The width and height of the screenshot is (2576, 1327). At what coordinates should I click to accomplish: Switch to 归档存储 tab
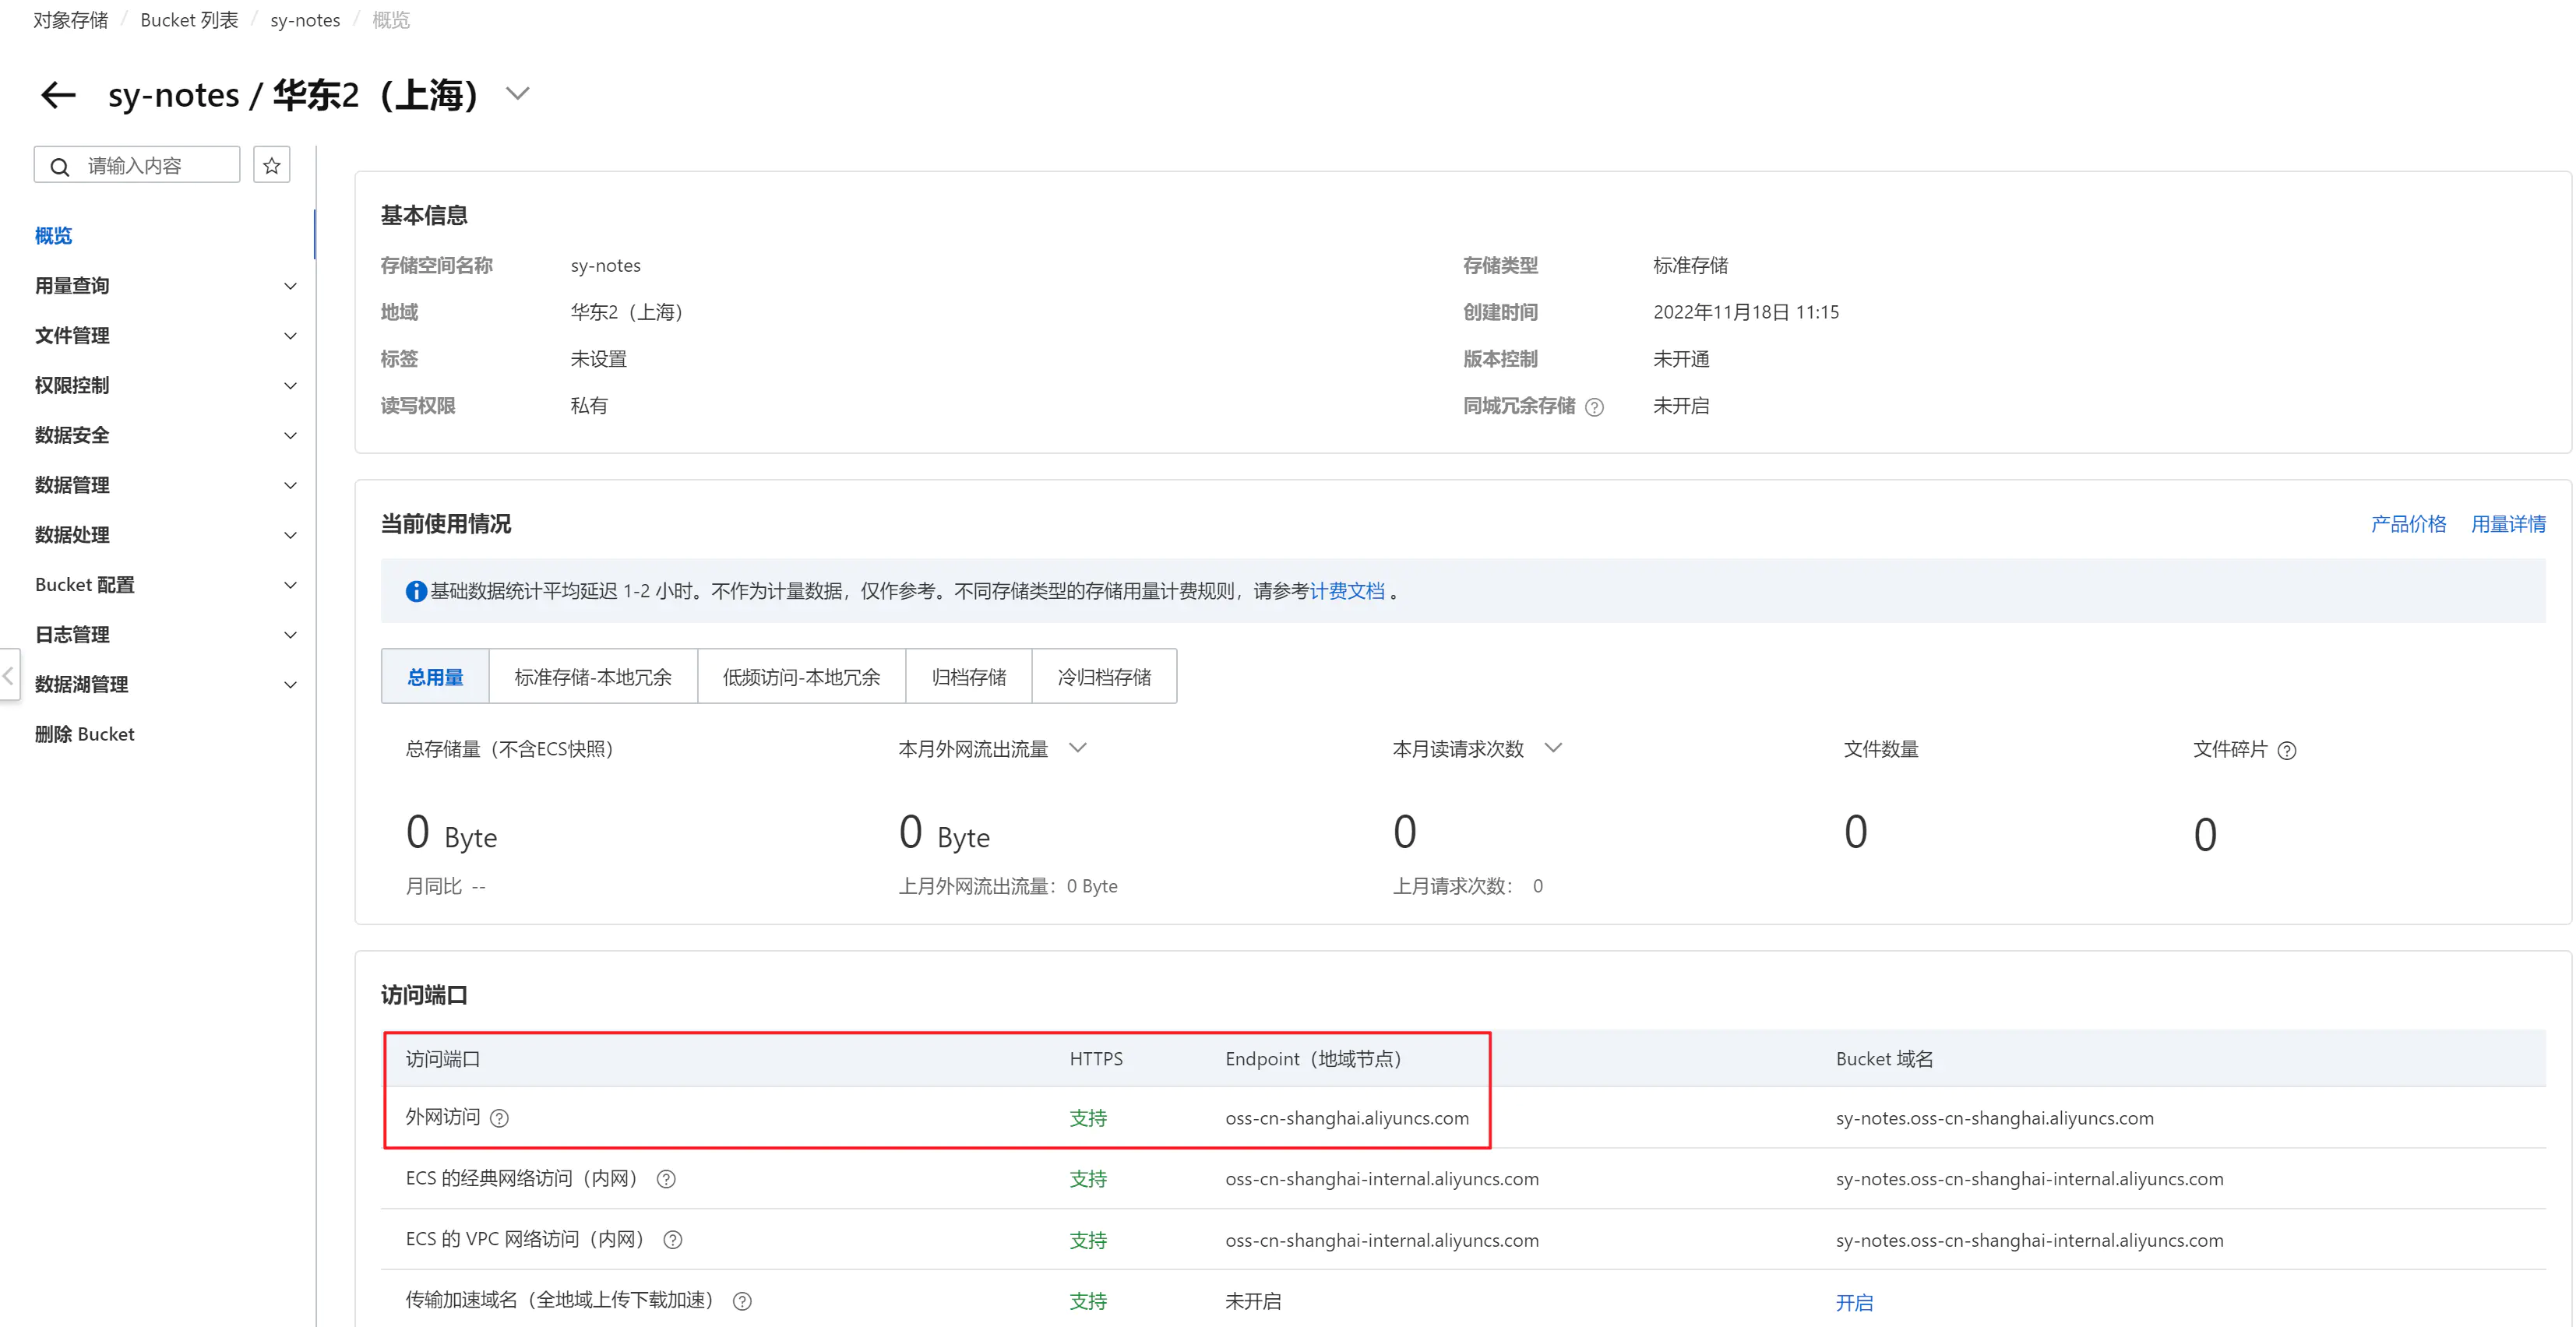tap(968, 677)
